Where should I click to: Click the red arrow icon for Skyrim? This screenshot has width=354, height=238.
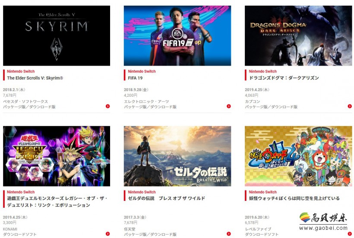click(107, 106)
